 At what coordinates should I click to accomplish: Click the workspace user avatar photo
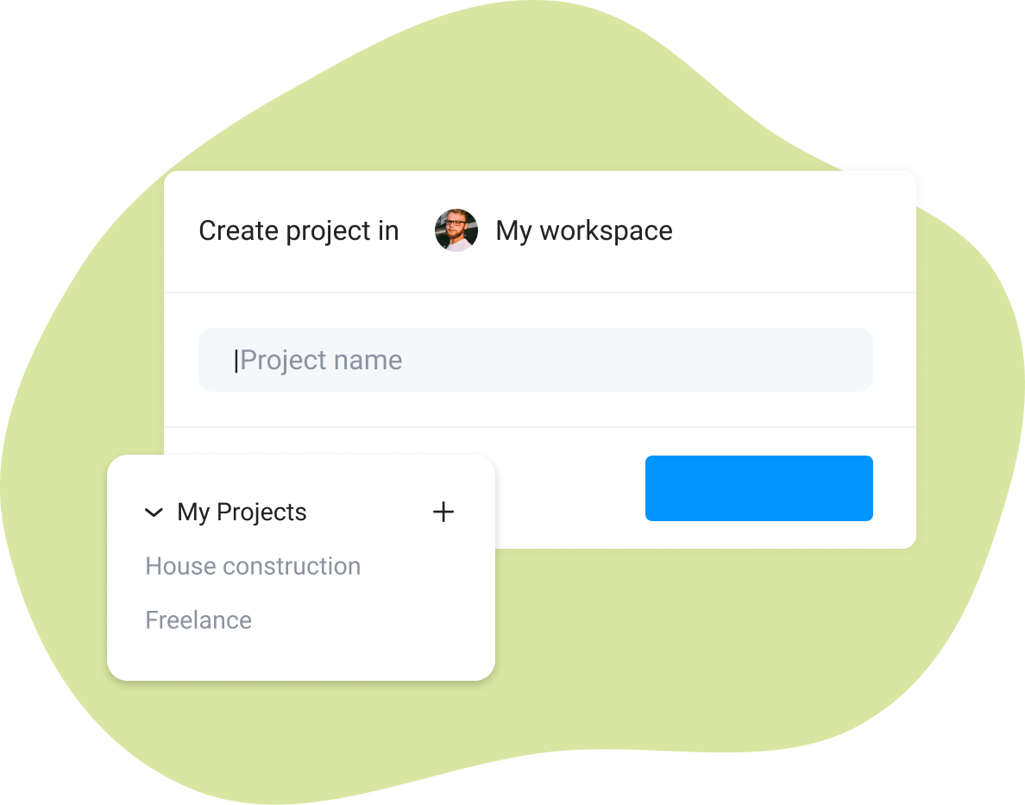pos(456,230)
